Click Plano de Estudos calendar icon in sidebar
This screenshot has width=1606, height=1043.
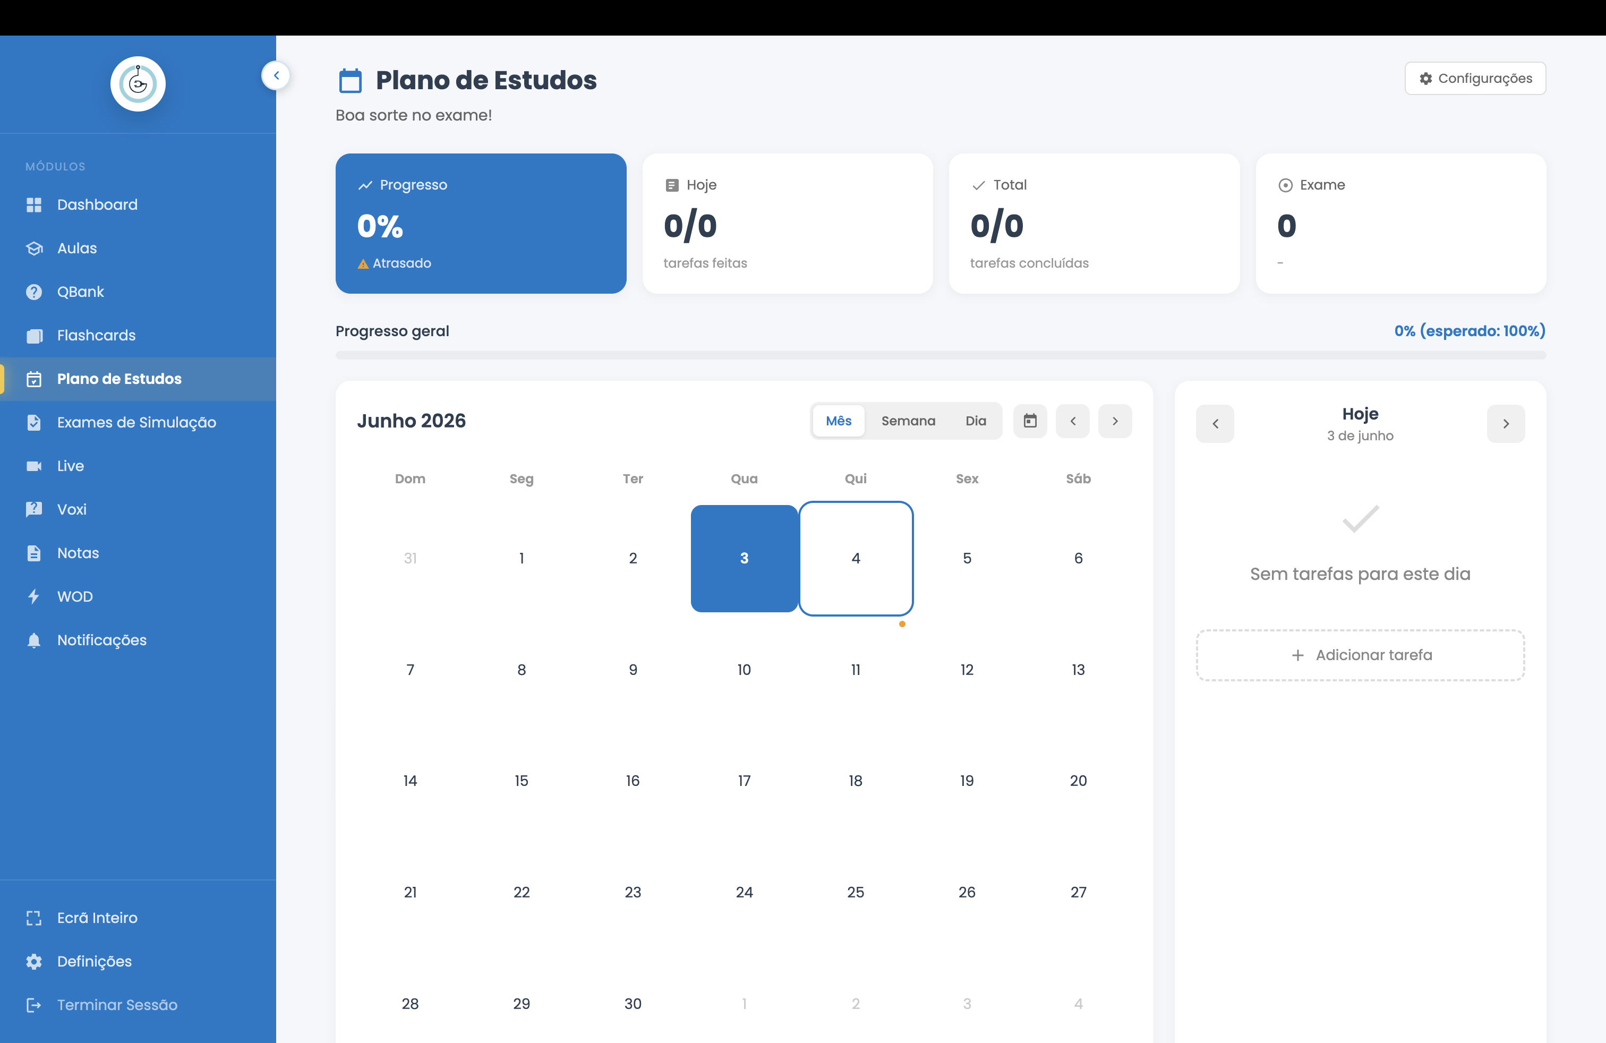point(34,379)
